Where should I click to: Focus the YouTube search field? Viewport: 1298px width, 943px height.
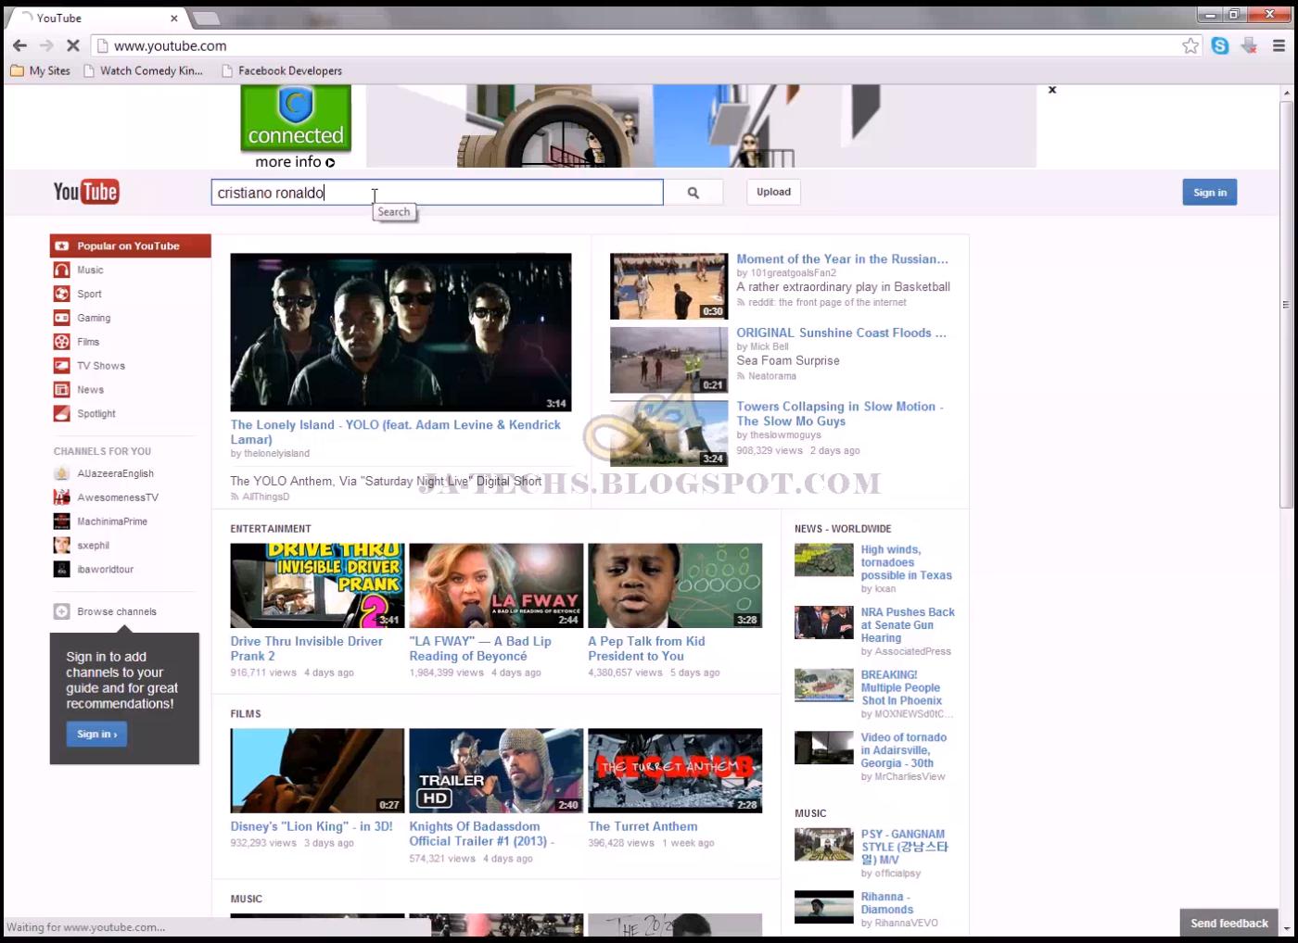pos(437,193)
